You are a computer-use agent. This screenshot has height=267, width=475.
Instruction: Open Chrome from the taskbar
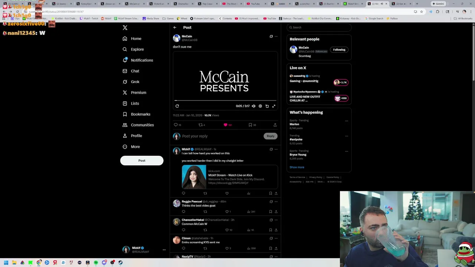coord(39,263)
